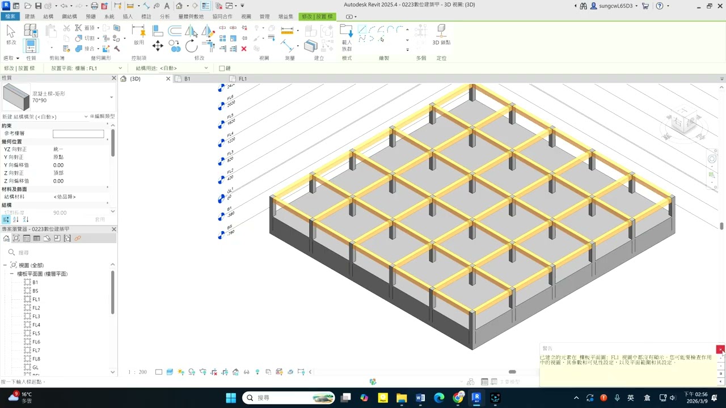Click the red Delete X tool
Viewport: 726px width, 408px height.
click(244, 49)
